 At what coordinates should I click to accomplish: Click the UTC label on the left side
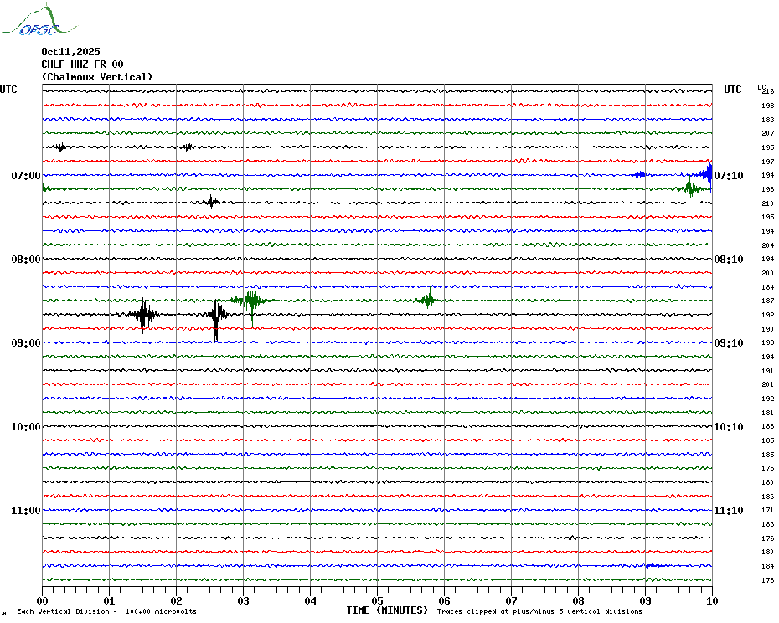[x=8, y=90]
